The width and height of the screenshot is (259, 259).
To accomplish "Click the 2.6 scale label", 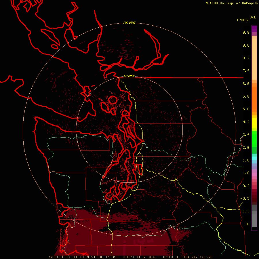I will click(x=246, y=148).
